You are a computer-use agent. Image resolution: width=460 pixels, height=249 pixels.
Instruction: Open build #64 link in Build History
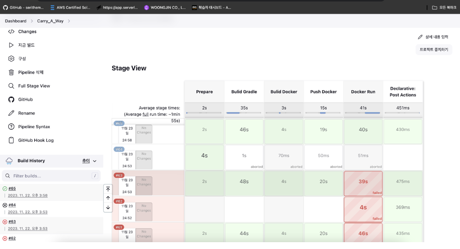(x=12, y=205)
